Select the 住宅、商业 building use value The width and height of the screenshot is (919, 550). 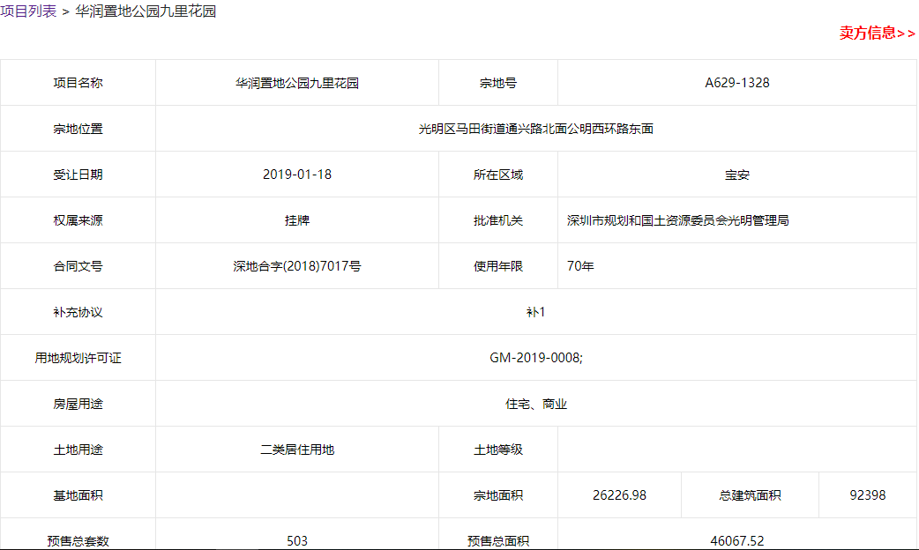[x=535, y=404]
